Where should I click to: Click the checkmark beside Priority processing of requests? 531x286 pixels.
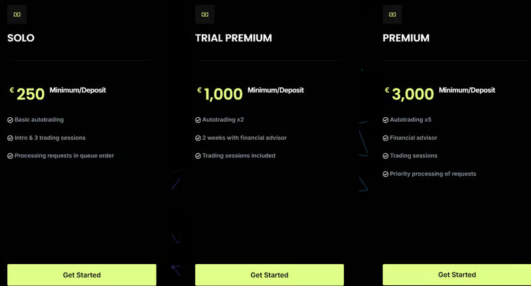tap(386, 174)
